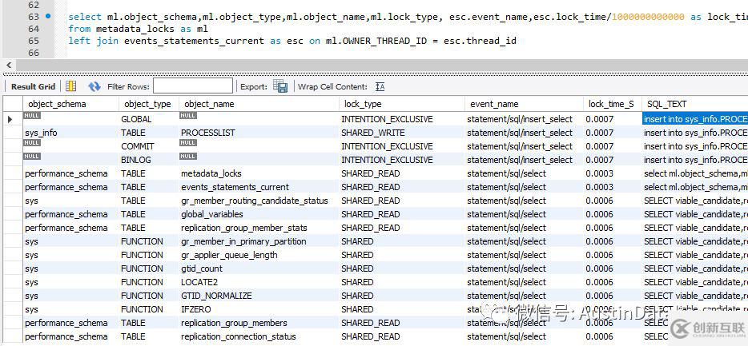The width and height of the screenshot is (748, 346).
Task: Sort by the object_schema column header
Action: tap(70, 104)
